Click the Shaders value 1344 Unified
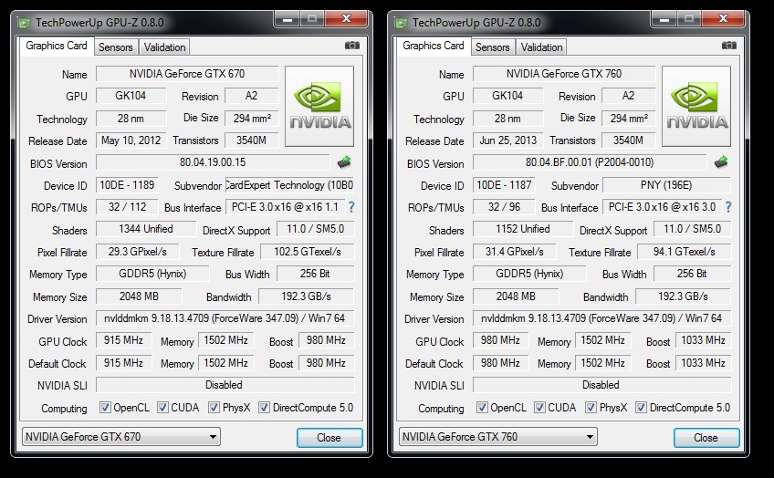The image size is (774, 478). point(146,229)
